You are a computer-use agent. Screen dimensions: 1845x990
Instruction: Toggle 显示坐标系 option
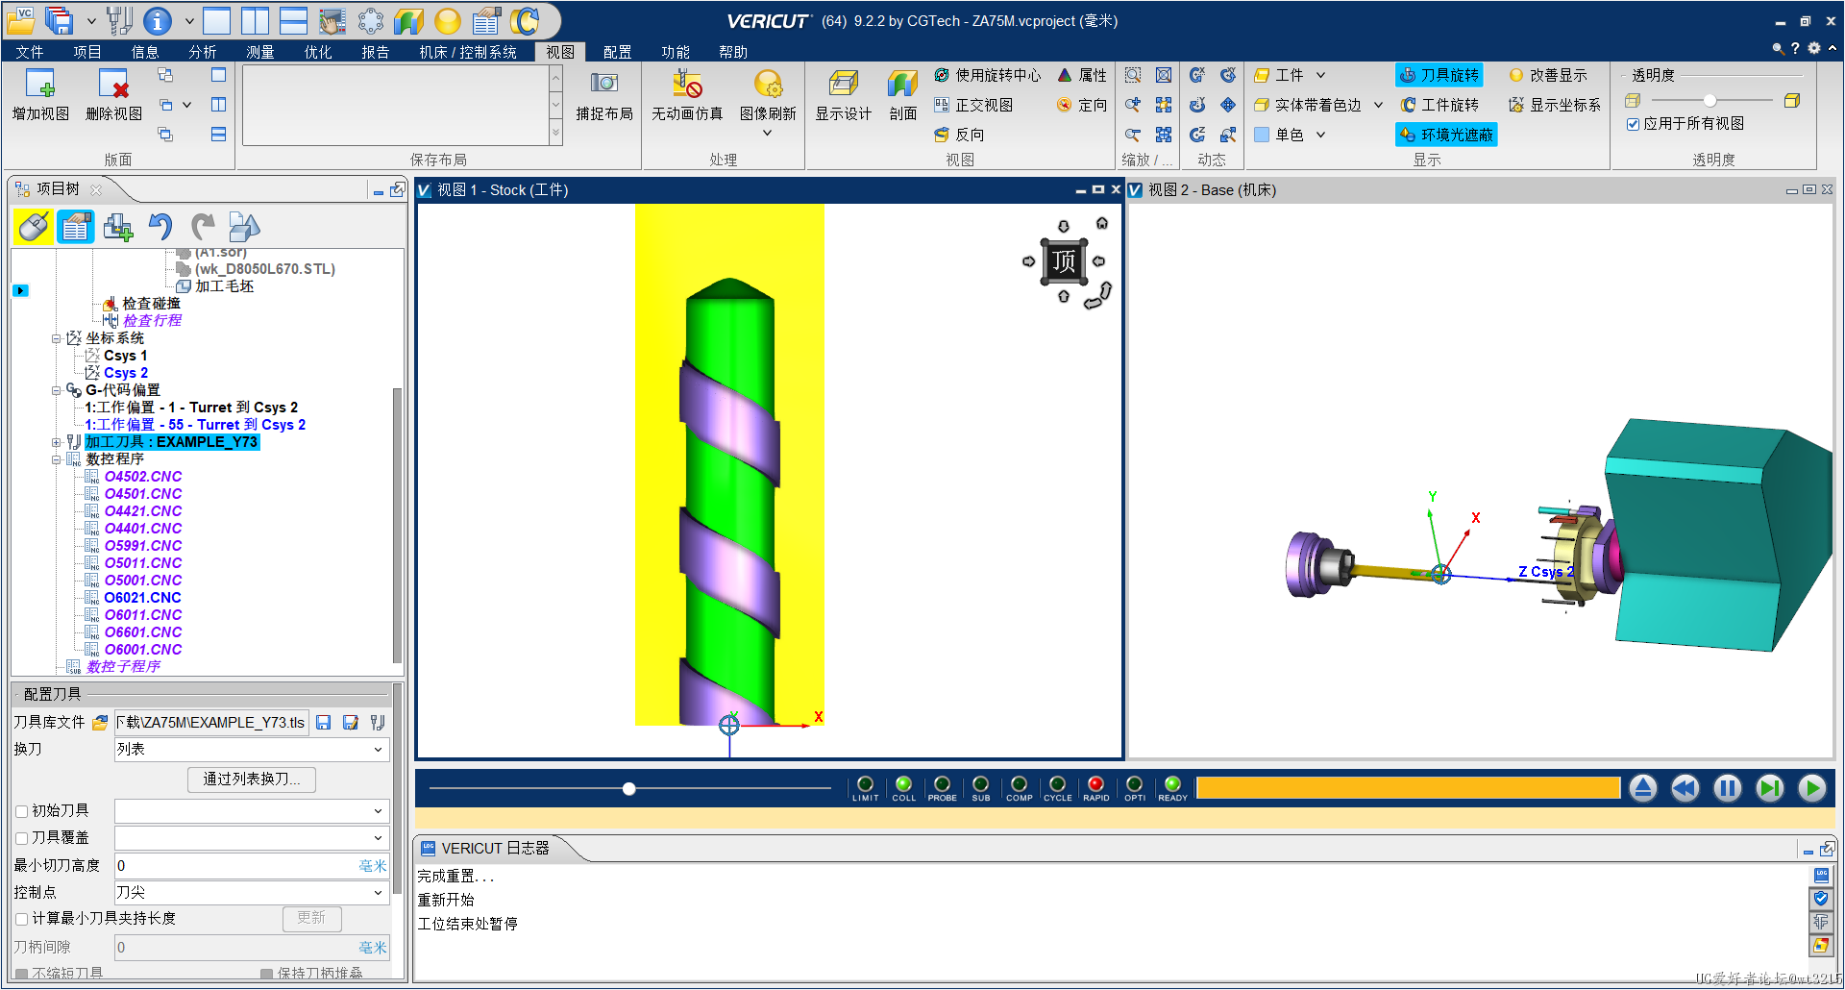click(1555, 105)
